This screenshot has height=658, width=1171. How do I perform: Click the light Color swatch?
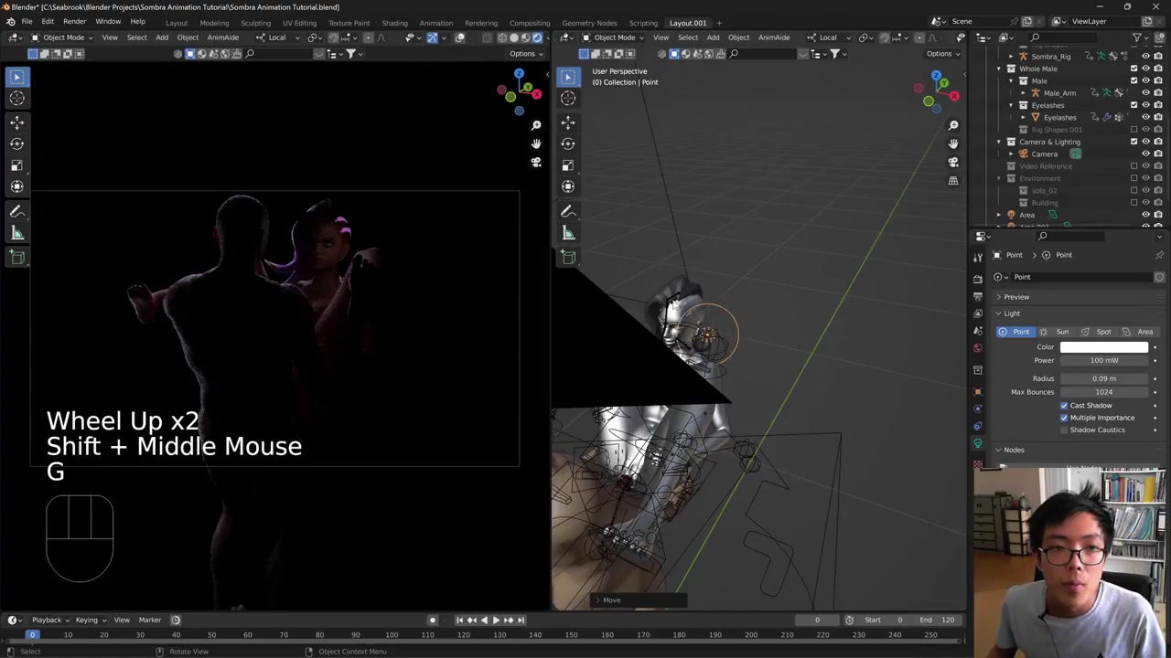tap(1103, 347)
